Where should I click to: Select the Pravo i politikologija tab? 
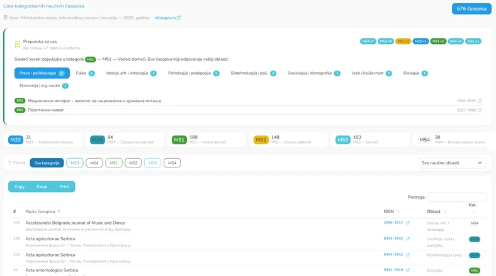coord(42,73)
